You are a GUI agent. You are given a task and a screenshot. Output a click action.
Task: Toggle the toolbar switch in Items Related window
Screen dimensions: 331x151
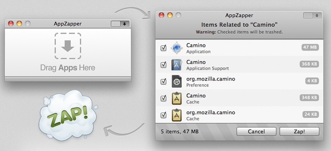click(x=312, y=15)
